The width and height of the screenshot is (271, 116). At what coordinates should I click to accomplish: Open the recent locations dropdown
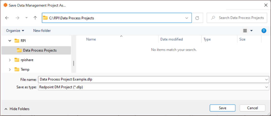26,18
